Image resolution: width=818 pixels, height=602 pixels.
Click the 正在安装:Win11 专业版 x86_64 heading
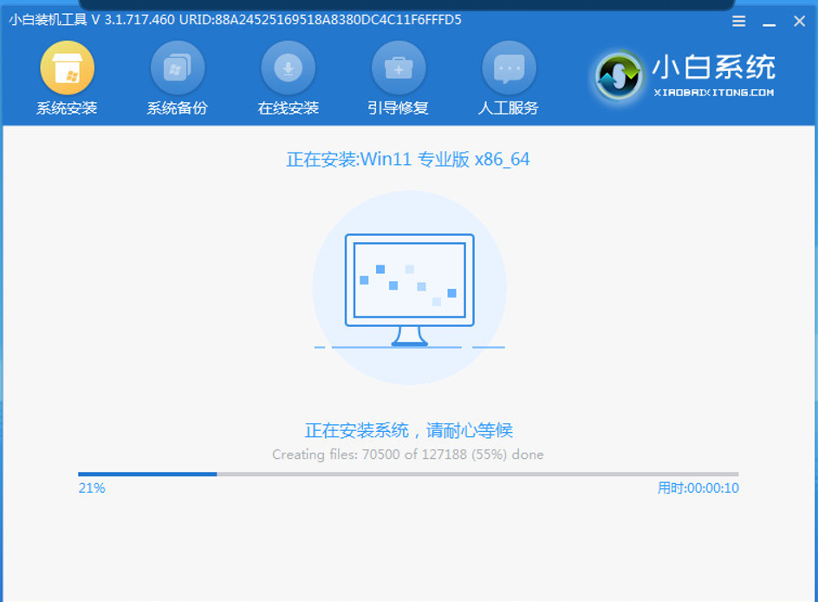[408, 160]
